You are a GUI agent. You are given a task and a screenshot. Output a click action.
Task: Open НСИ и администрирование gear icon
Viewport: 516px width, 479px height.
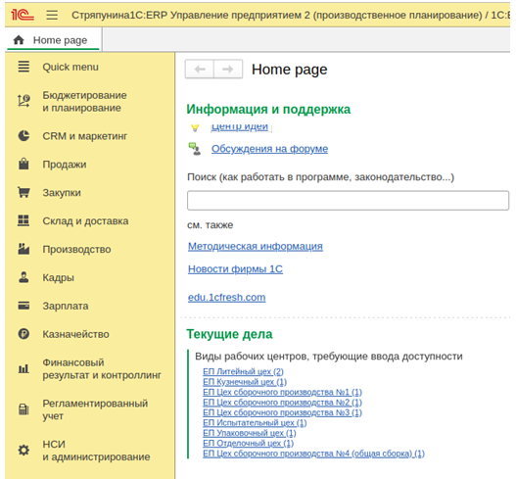pos(23,450)
